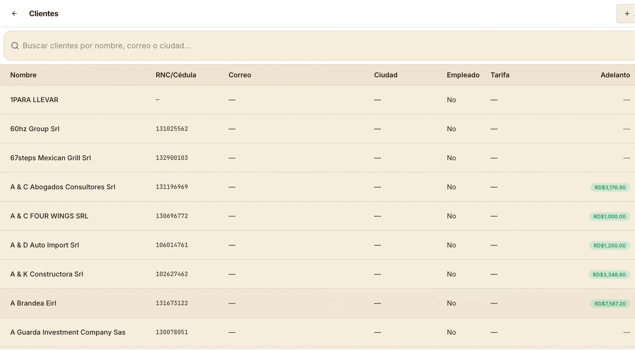635x350 pixels.
Task: Click RNC 102627462
Action: click(x=172, y=274)
